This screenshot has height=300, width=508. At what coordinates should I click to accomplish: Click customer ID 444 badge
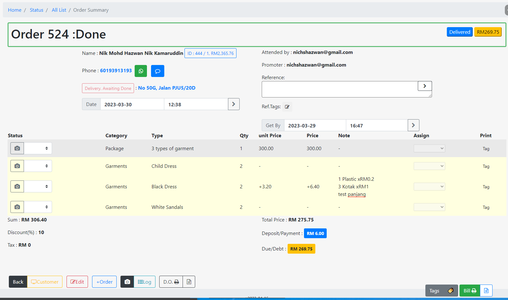point(210,53)
